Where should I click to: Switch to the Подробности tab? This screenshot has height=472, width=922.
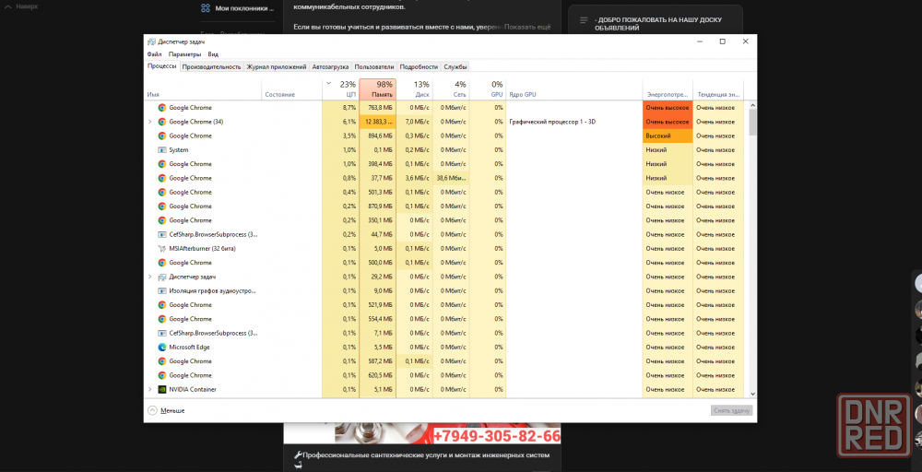(420, 67)
